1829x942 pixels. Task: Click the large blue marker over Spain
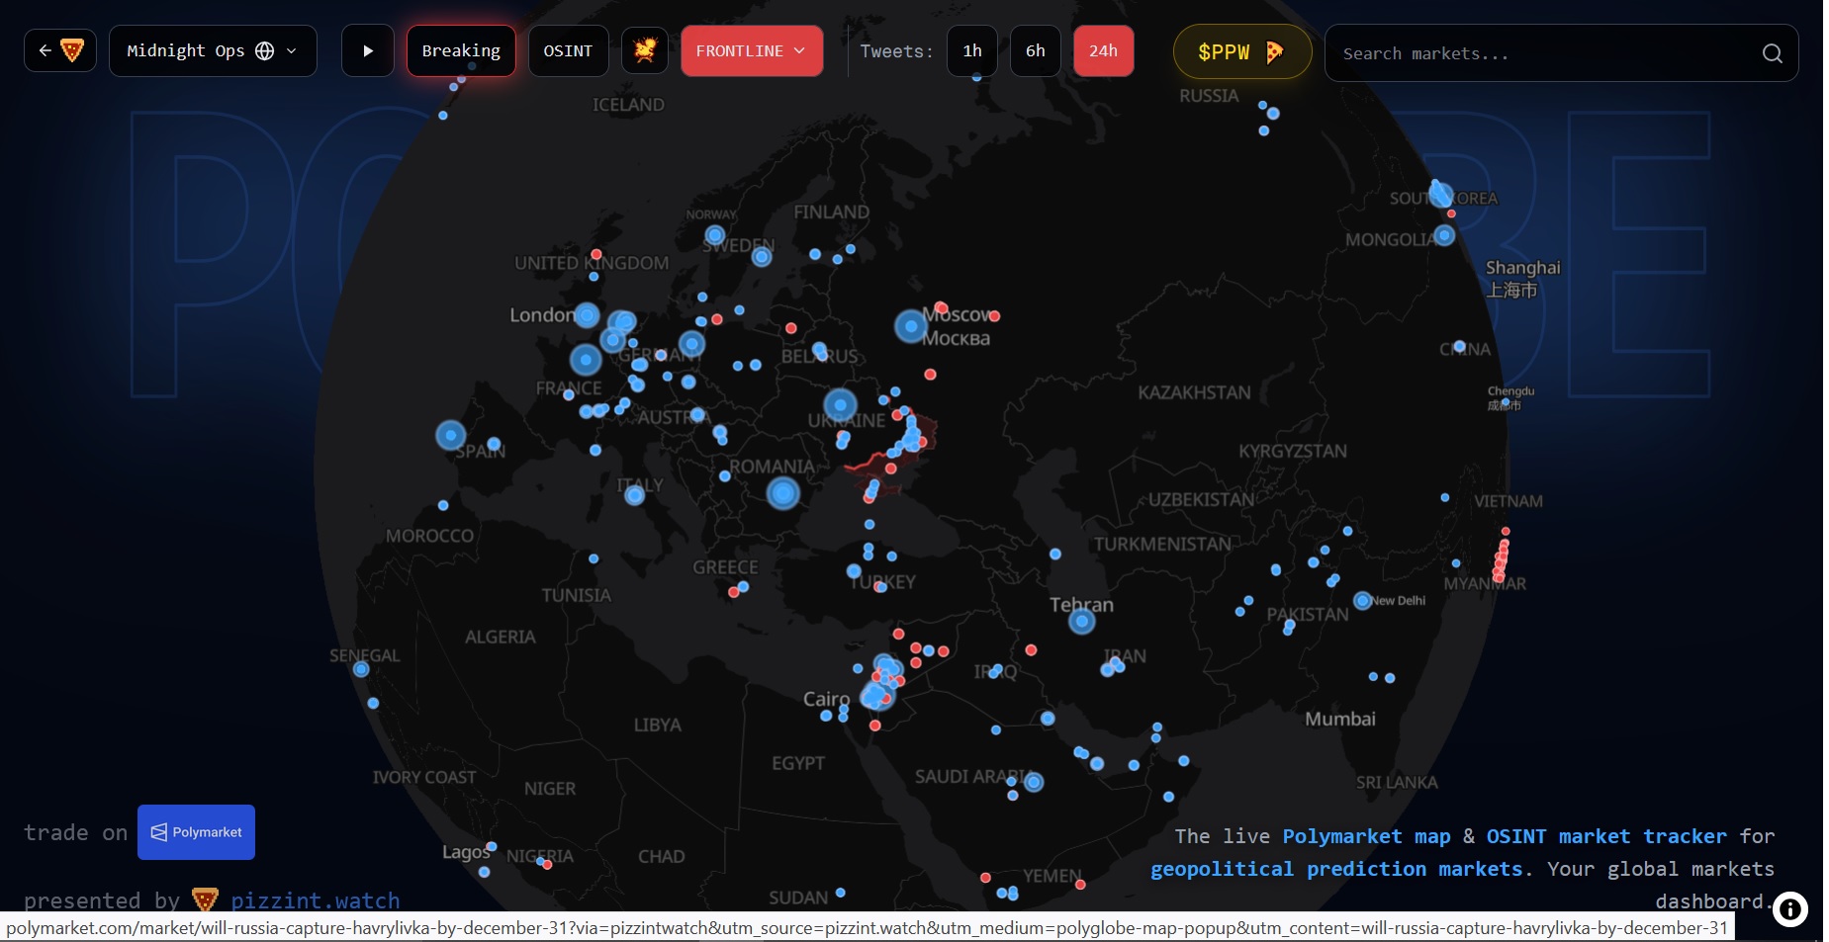(x=451, y=435)
